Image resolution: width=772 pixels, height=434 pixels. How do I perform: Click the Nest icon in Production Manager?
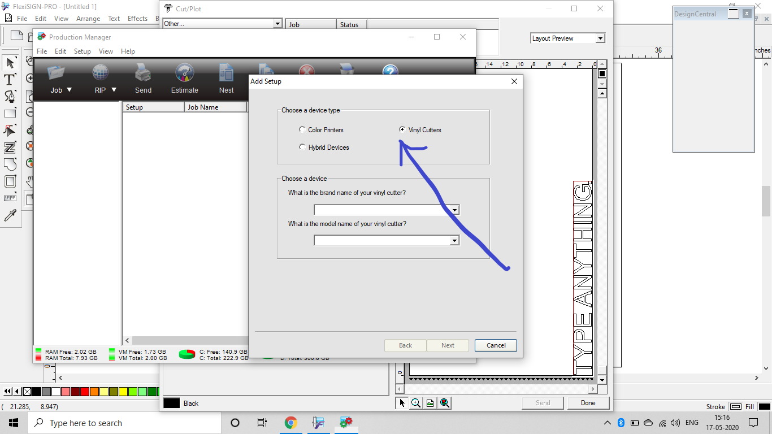tap(226, 72)
